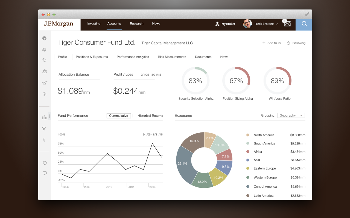Click Fred Flinstone's avatar photo

pos(247,24)
